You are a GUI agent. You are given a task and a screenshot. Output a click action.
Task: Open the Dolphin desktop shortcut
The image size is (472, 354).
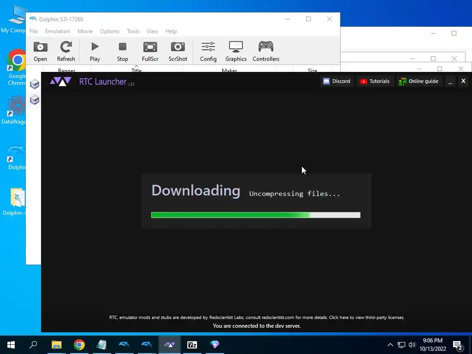16,157
